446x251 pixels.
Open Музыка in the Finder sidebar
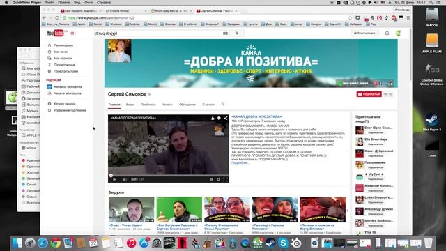(30, 111)
